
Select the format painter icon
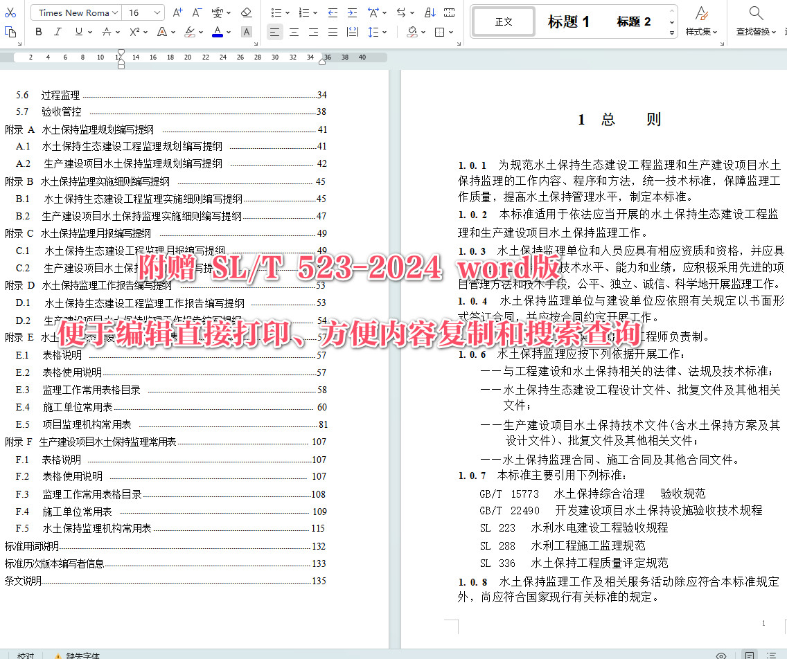(10, 32)
